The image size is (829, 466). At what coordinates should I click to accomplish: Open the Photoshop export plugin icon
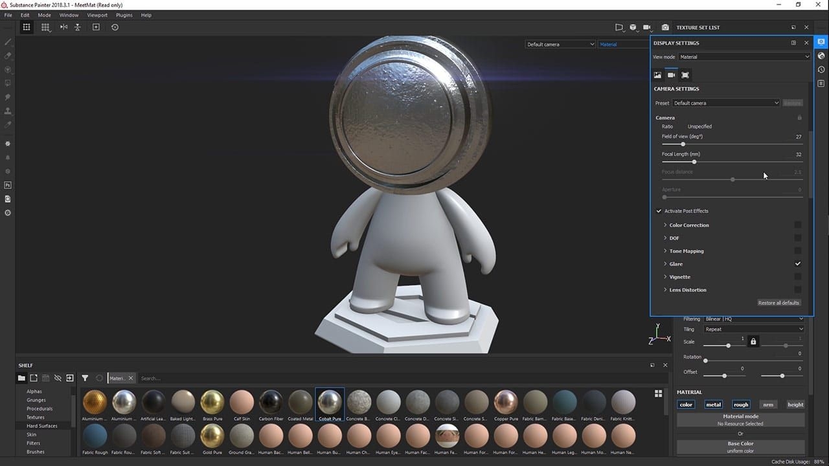[8, 185]
